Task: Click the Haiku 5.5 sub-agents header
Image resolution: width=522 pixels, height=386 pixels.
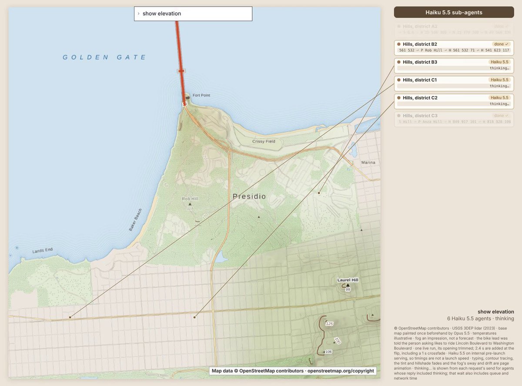Action: (x=454, y=12)
